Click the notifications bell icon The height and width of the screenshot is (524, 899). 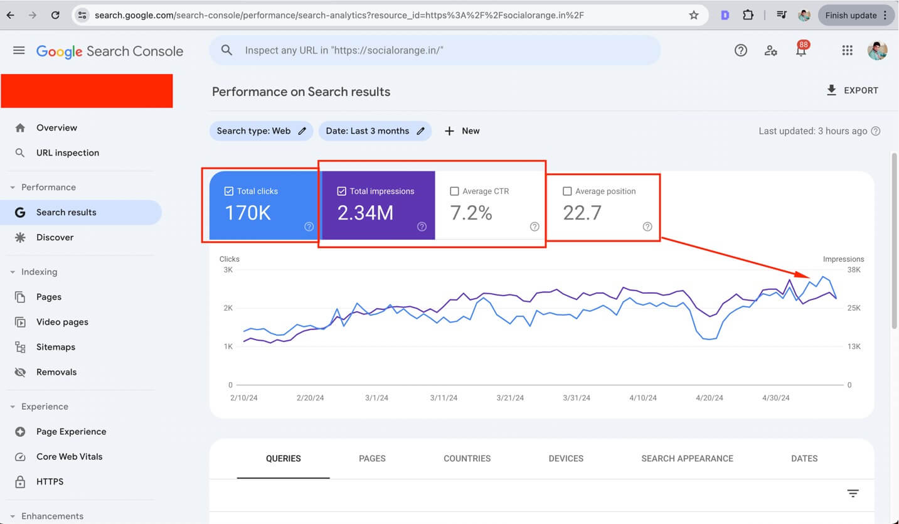click(x=801, y=51)
